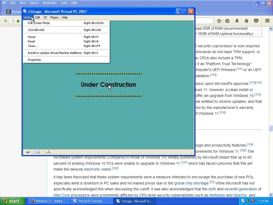Select Full-Screen Mode from Action menu
Viewport: 273px width, 205px height.
click(x=66, y=23)
